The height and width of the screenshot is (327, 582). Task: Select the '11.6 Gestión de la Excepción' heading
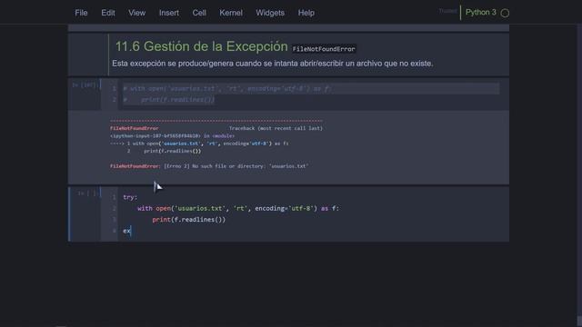[x=201, y=46]
